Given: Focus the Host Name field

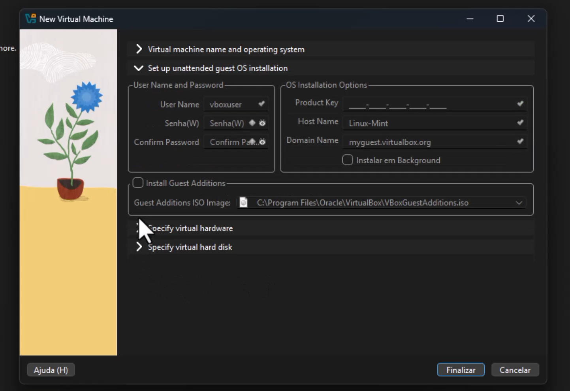Looking at the screenshot, I should 435,123.
